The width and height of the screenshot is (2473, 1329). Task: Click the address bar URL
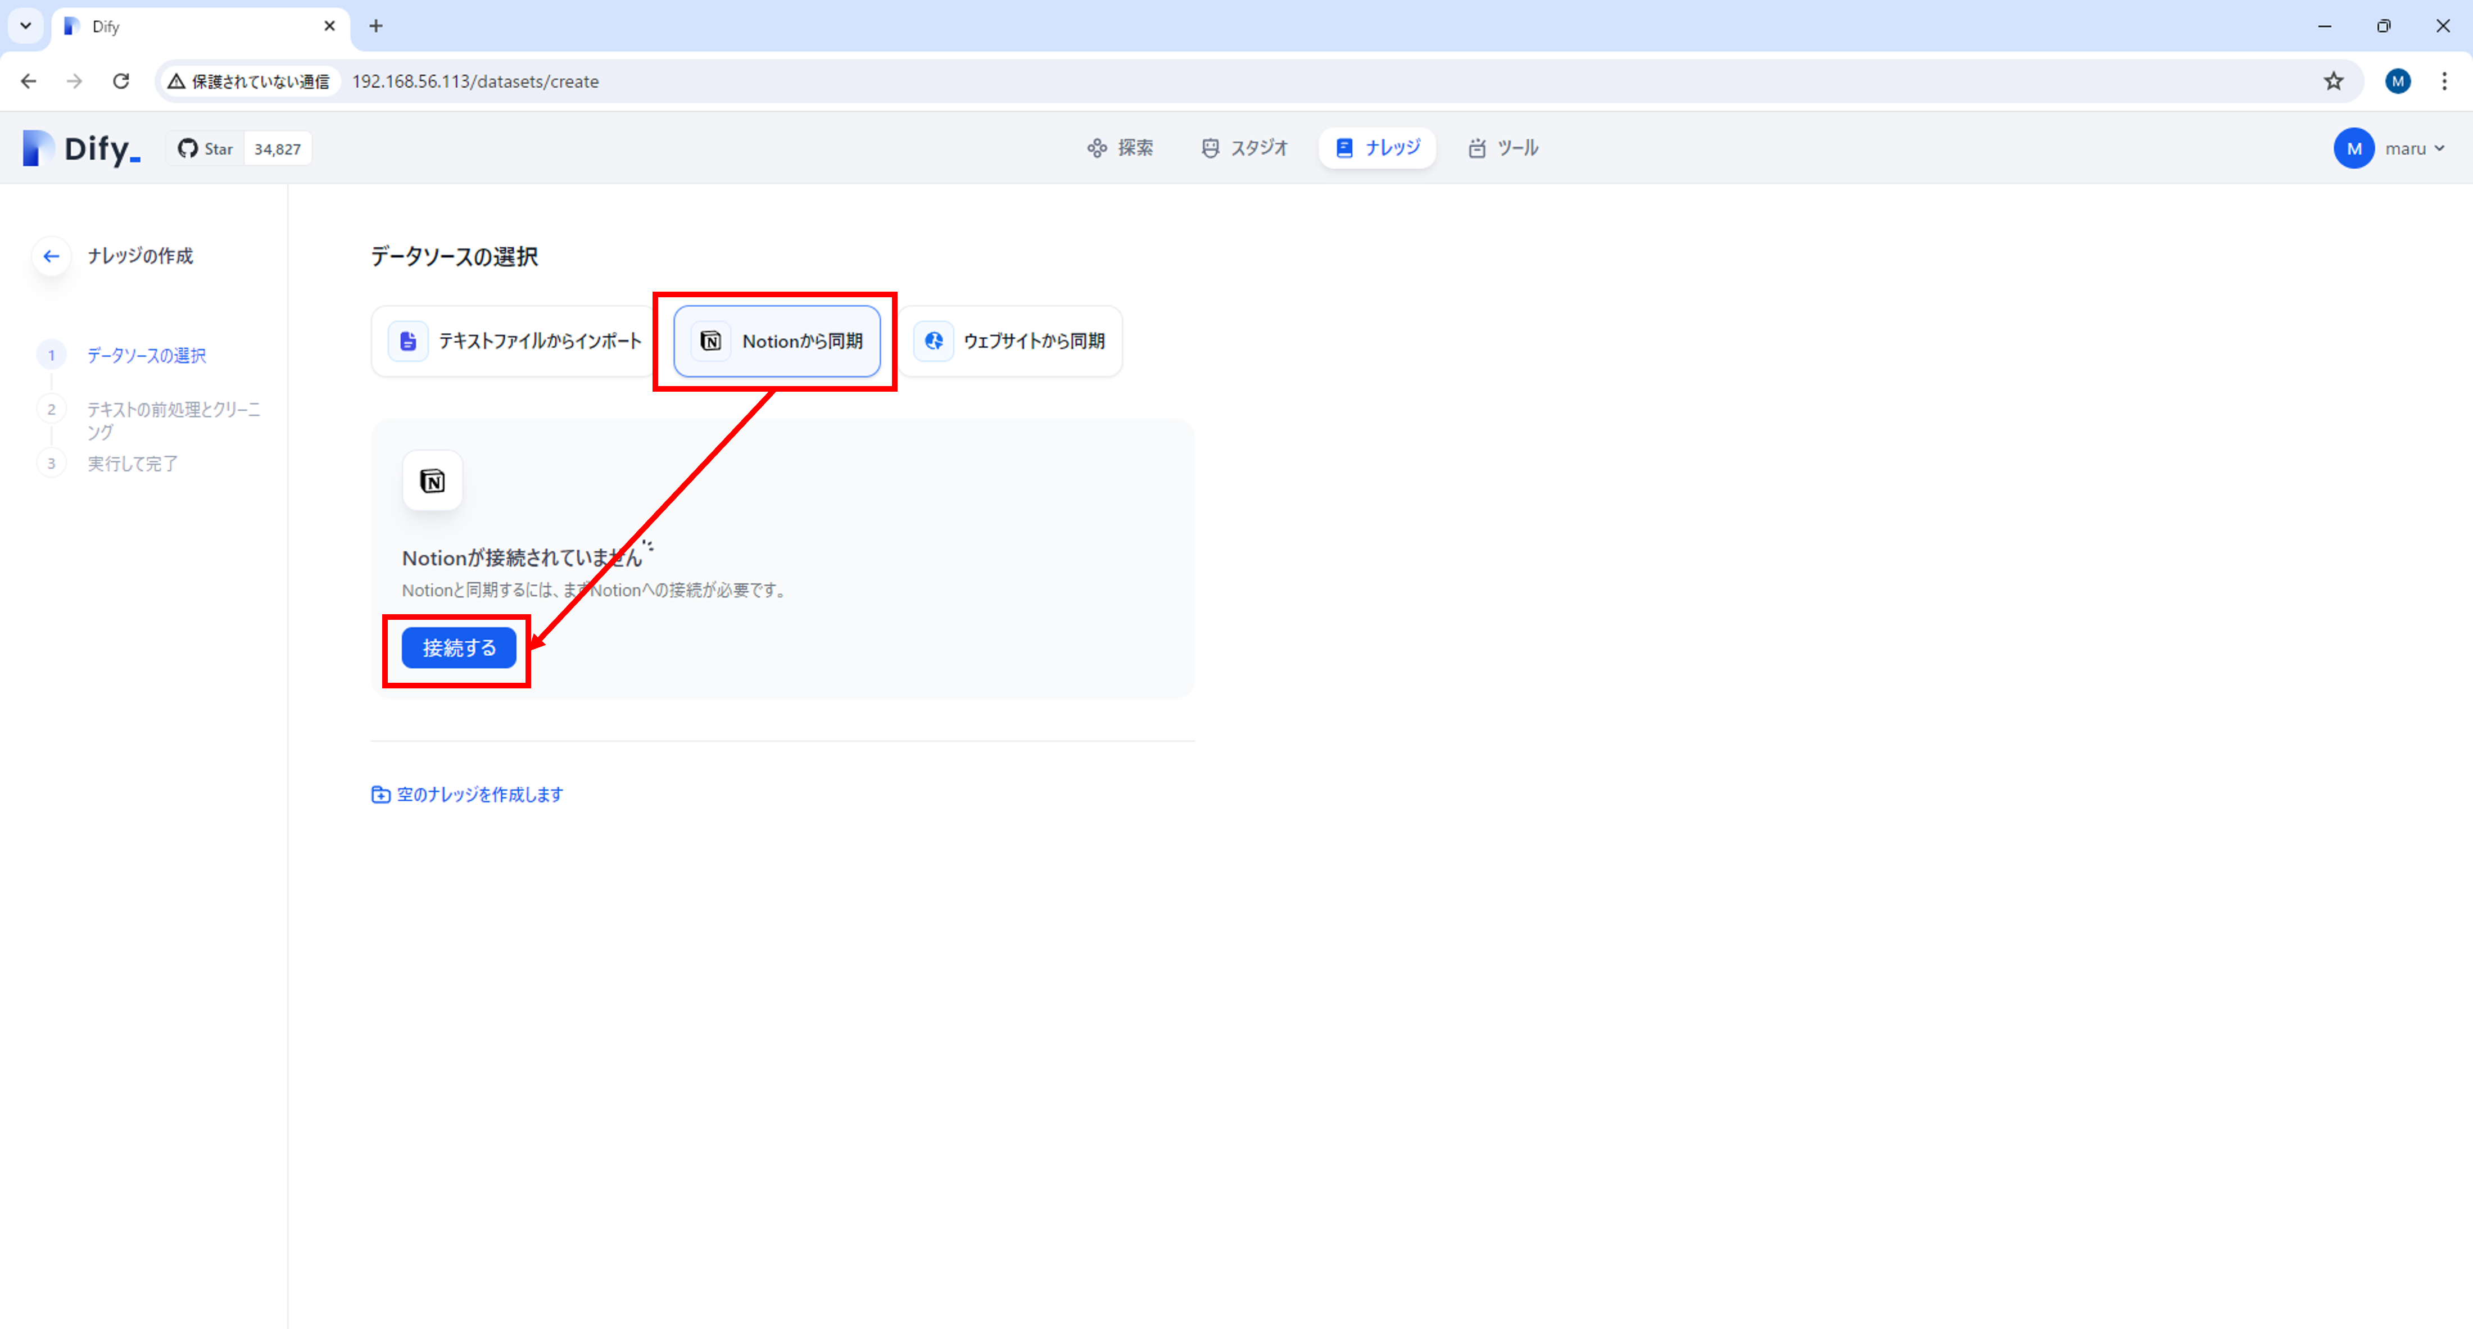pyautogui.click(x=475, y=81)
